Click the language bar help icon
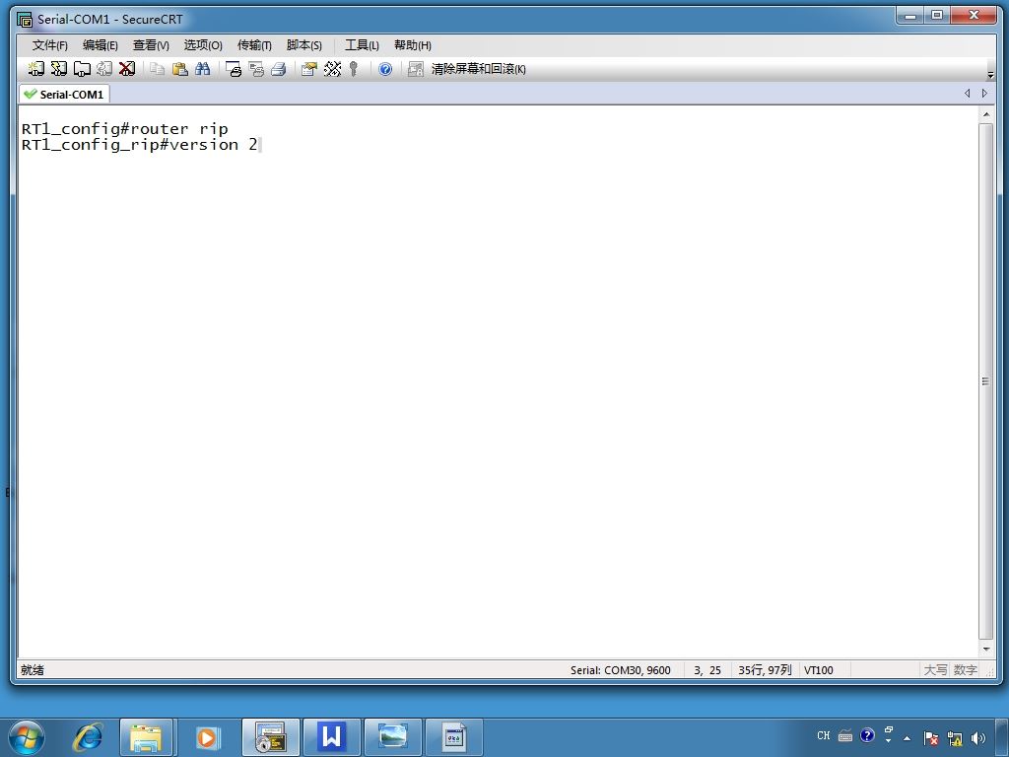This screenshot has width=1009, height=757. coord(867,735)
